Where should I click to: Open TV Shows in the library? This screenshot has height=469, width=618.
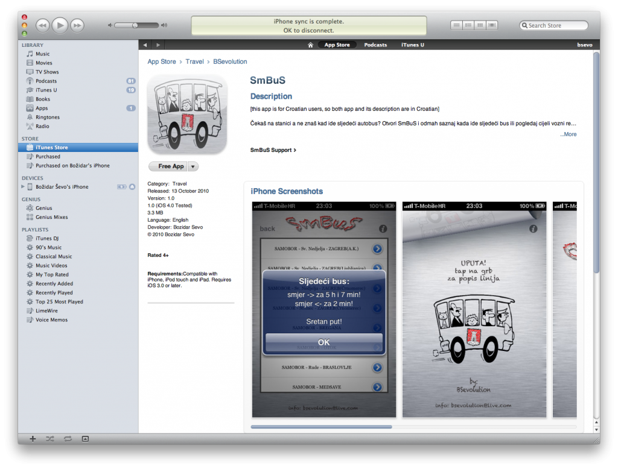(x=78, y=72)
